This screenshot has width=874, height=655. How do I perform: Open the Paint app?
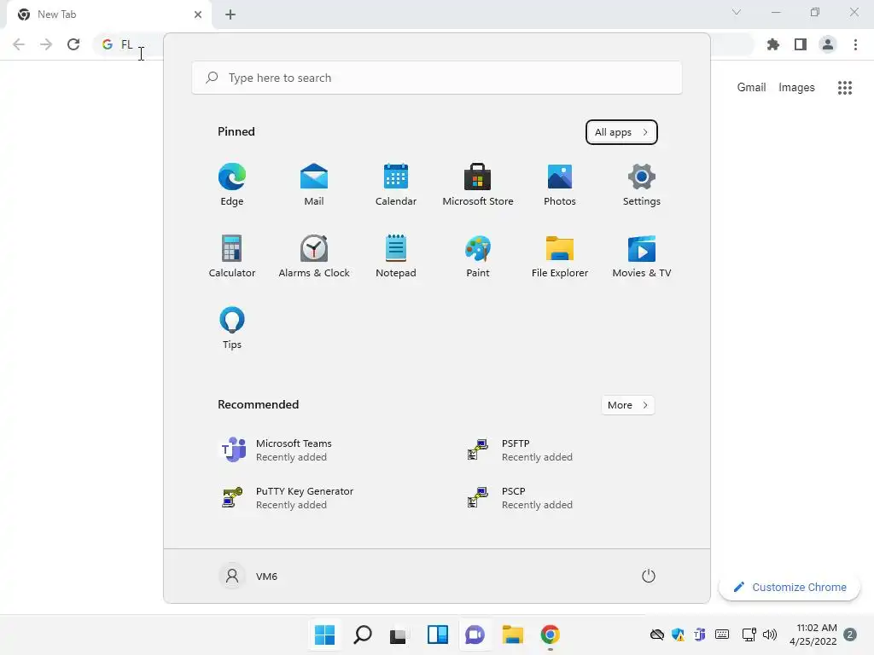(x=478, y=256)
